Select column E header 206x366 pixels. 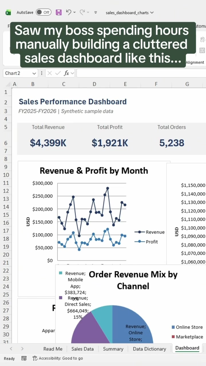[x=125, y=84]
